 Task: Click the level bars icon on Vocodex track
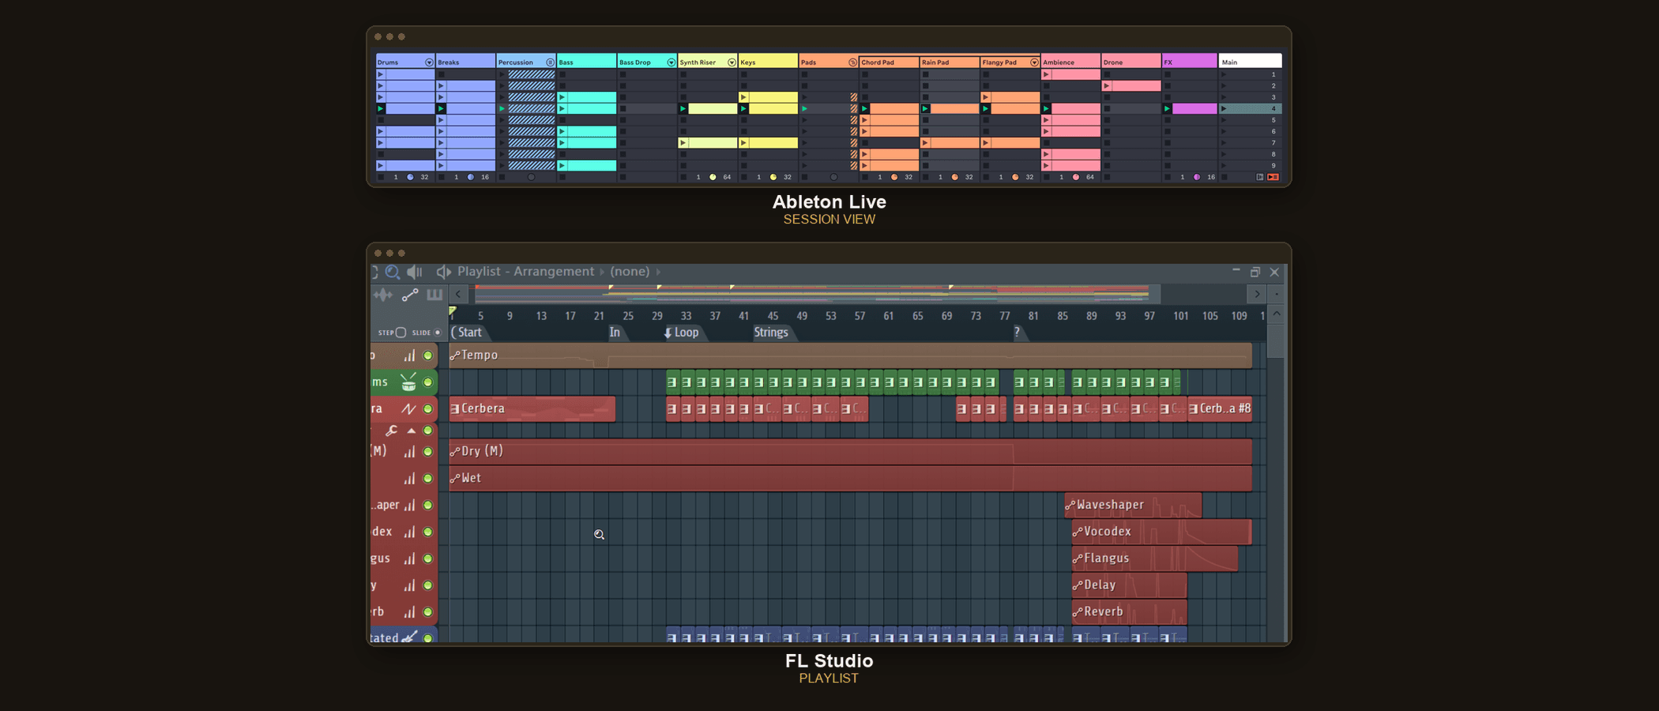[x=409, y=532]
